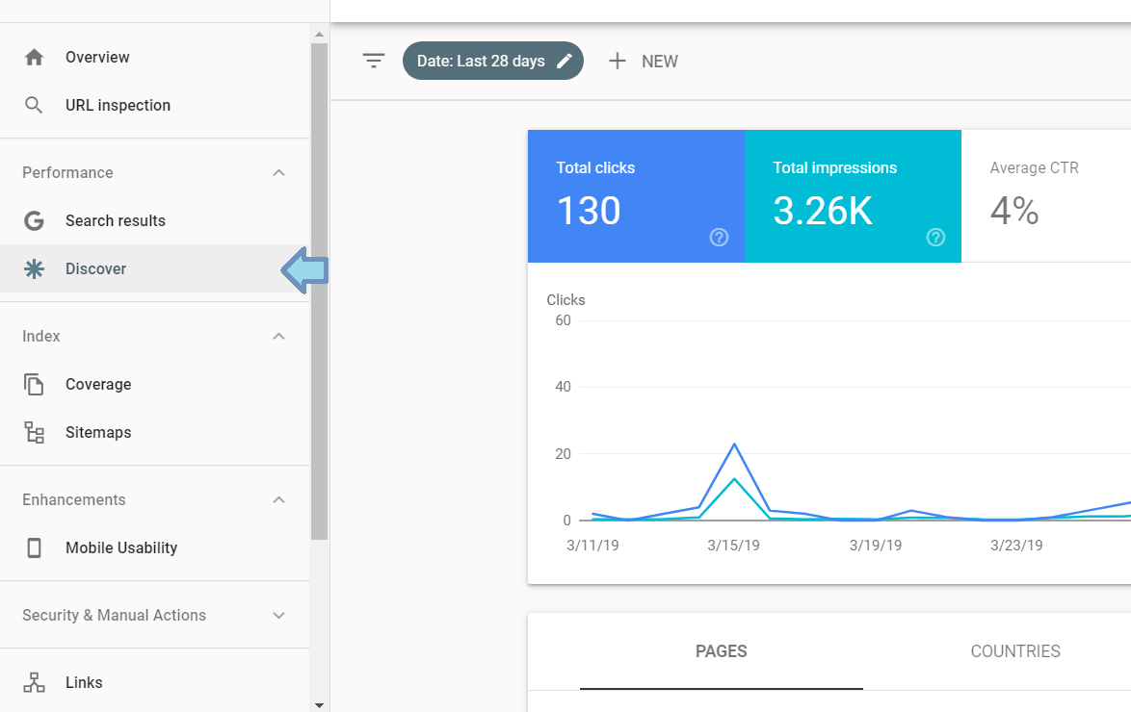
Task: Click the NEW filter button
Action: (x=643, y=61)
